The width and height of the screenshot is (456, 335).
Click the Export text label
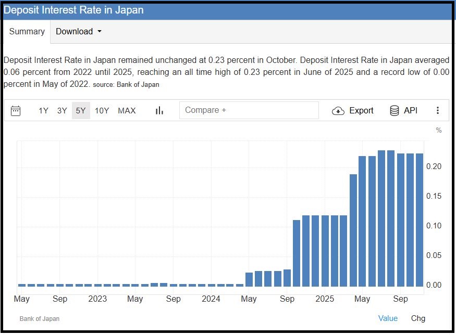[361, 111]
